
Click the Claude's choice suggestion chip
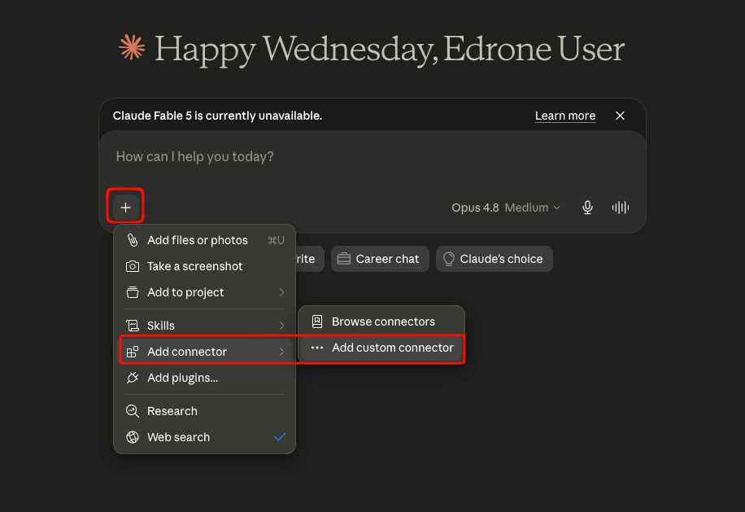(x=494, y=259)
